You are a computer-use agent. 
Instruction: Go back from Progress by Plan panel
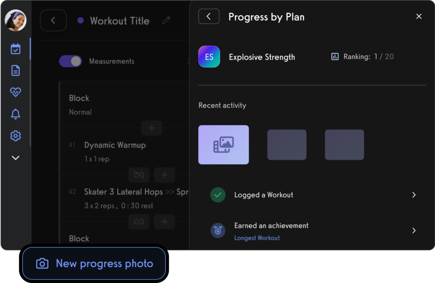tap(209, 17)
